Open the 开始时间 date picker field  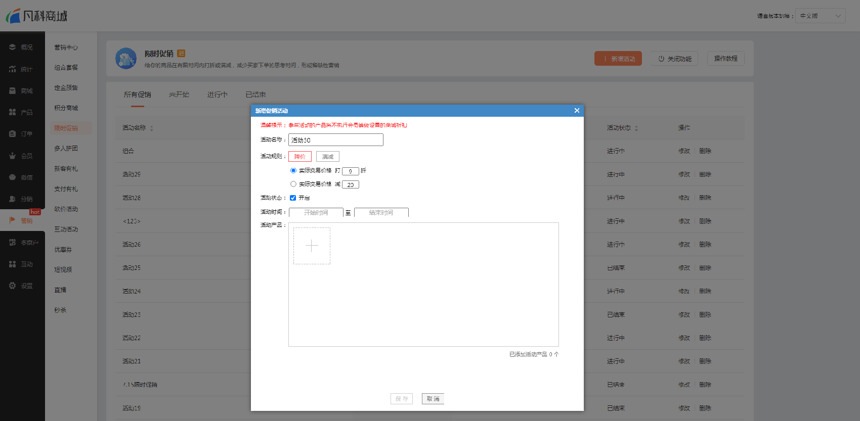(316, 213)
